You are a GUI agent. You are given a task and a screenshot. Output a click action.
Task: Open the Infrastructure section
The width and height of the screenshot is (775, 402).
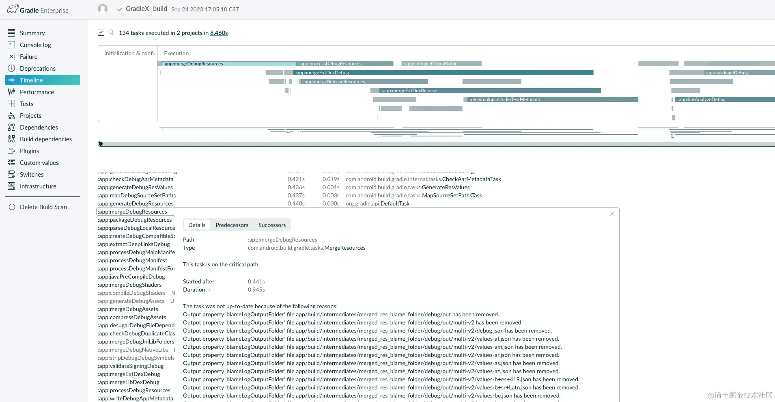coord(38,186)
